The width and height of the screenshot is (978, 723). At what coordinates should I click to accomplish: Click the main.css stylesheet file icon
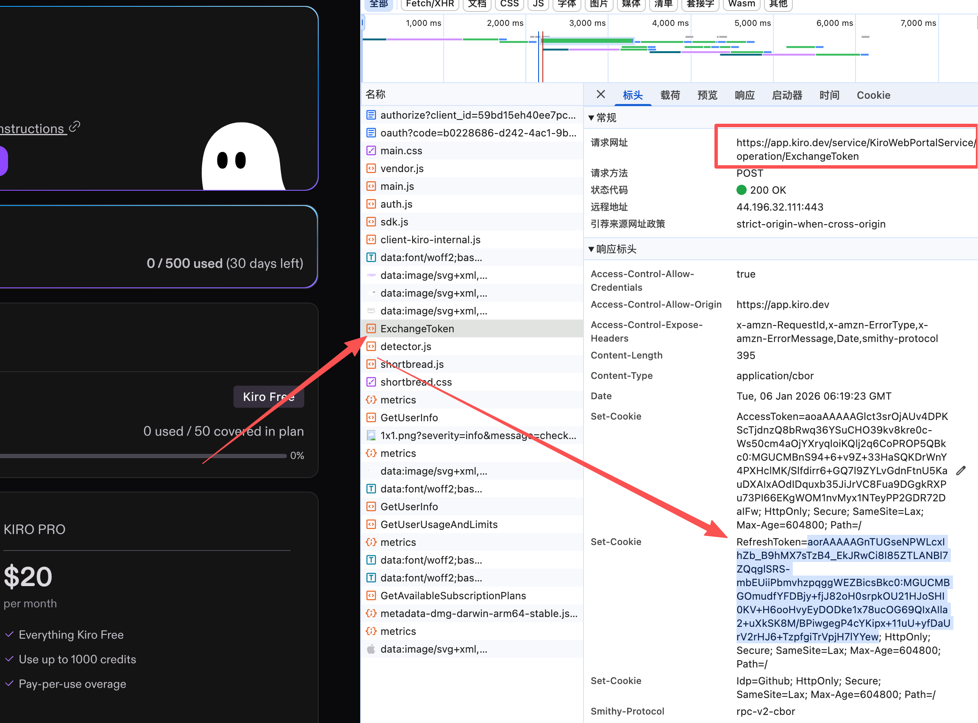pos(371,150)
